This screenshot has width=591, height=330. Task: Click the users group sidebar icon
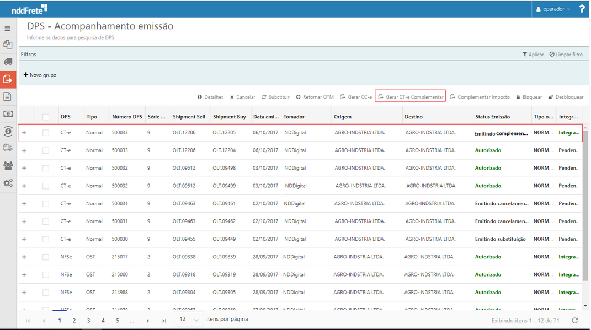tap(8, 165)
